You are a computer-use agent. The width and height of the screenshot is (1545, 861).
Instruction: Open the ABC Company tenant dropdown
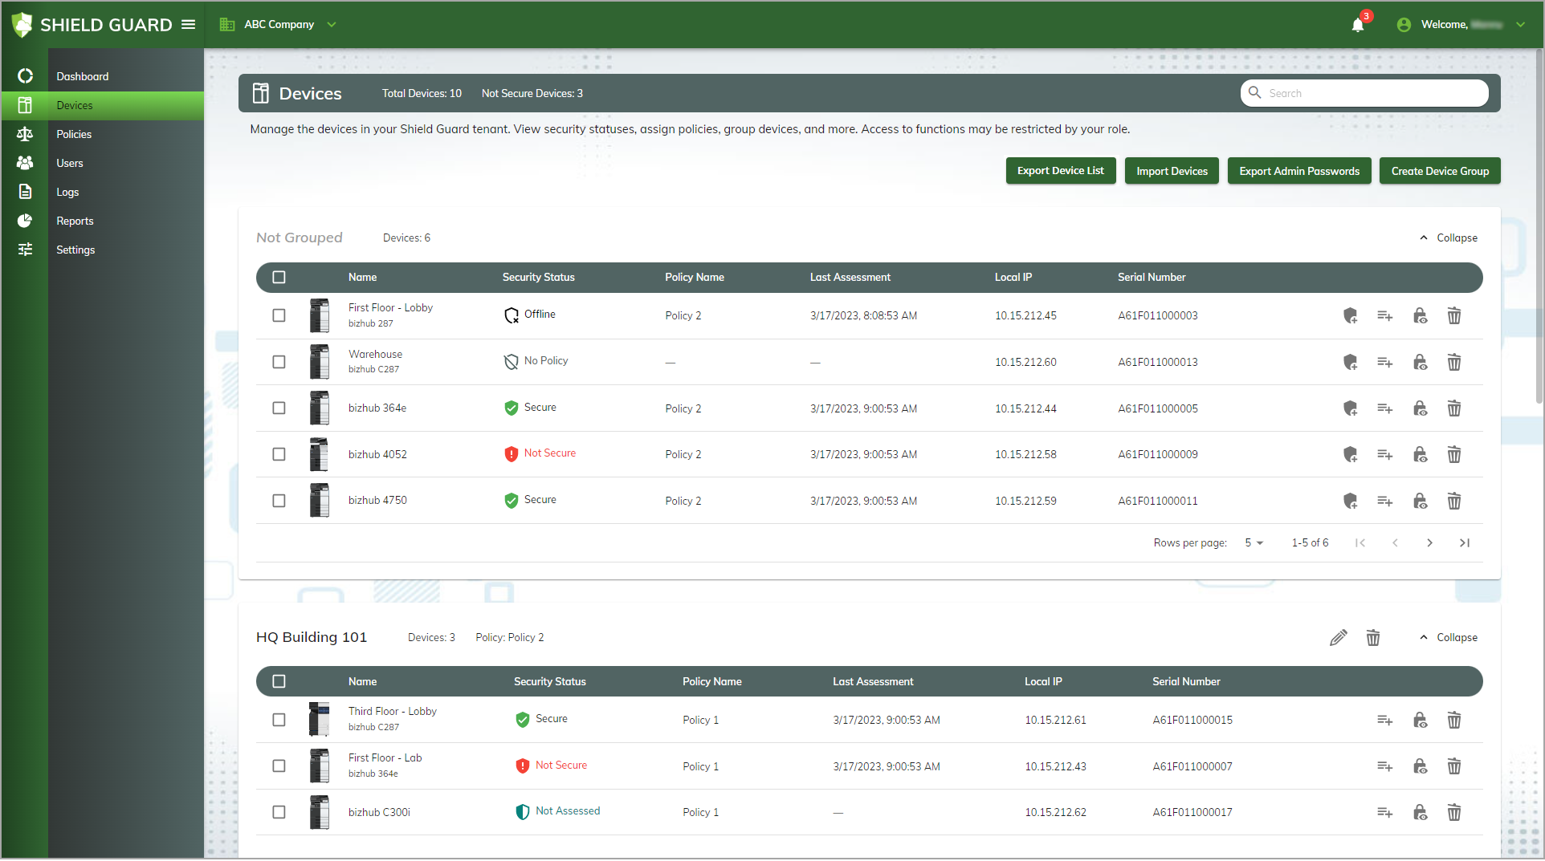click(x=279, y=25)
